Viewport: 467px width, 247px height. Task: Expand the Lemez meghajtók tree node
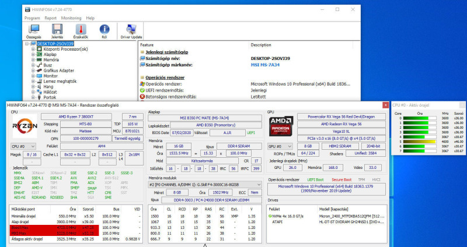(x=33, y=81)
